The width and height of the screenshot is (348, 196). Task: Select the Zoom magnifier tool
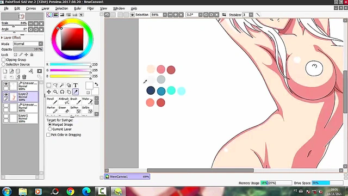tap(55, 92)
